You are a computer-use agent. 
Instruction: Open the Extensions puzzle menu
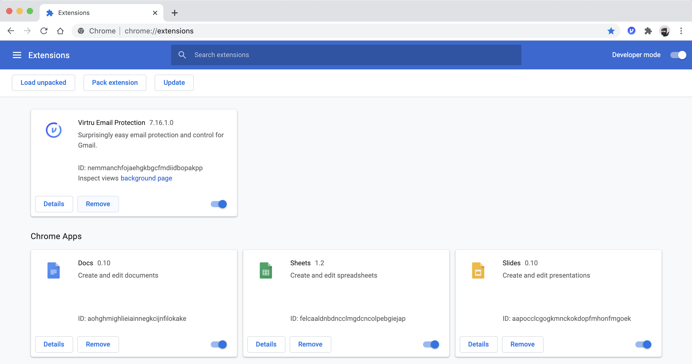(648, 31)
